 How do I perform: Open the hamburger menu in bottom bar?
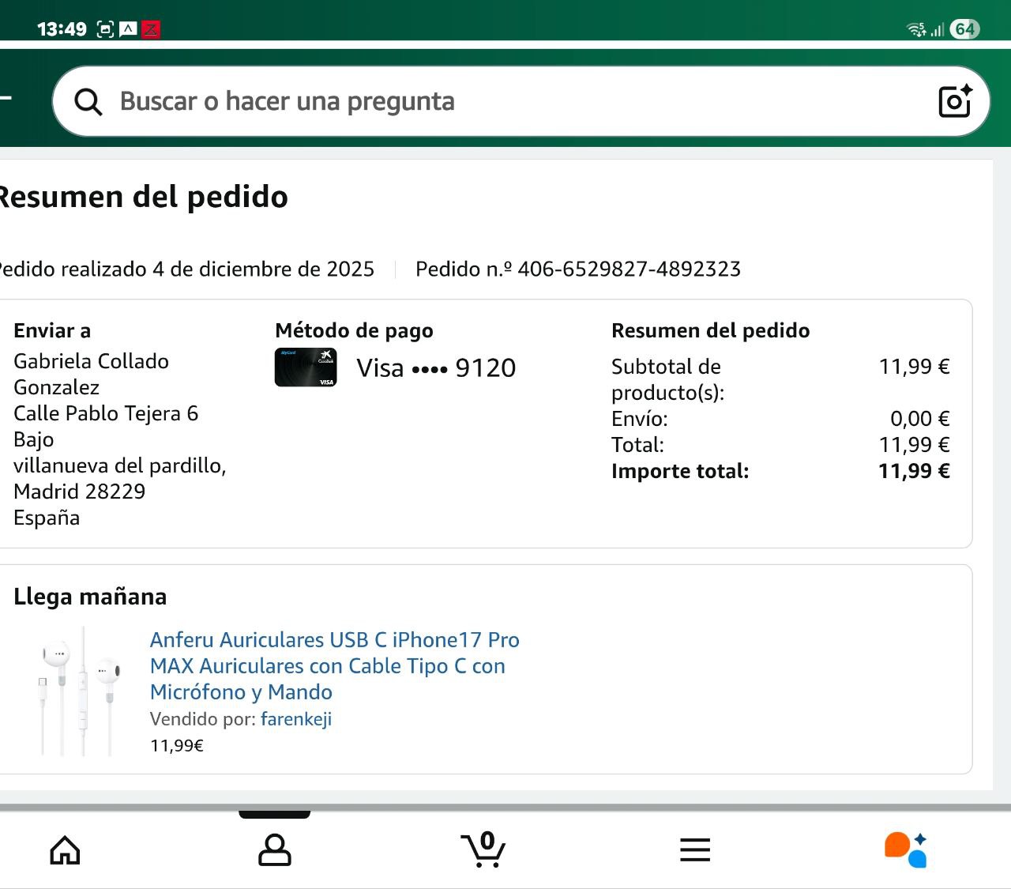coord(695,850)
